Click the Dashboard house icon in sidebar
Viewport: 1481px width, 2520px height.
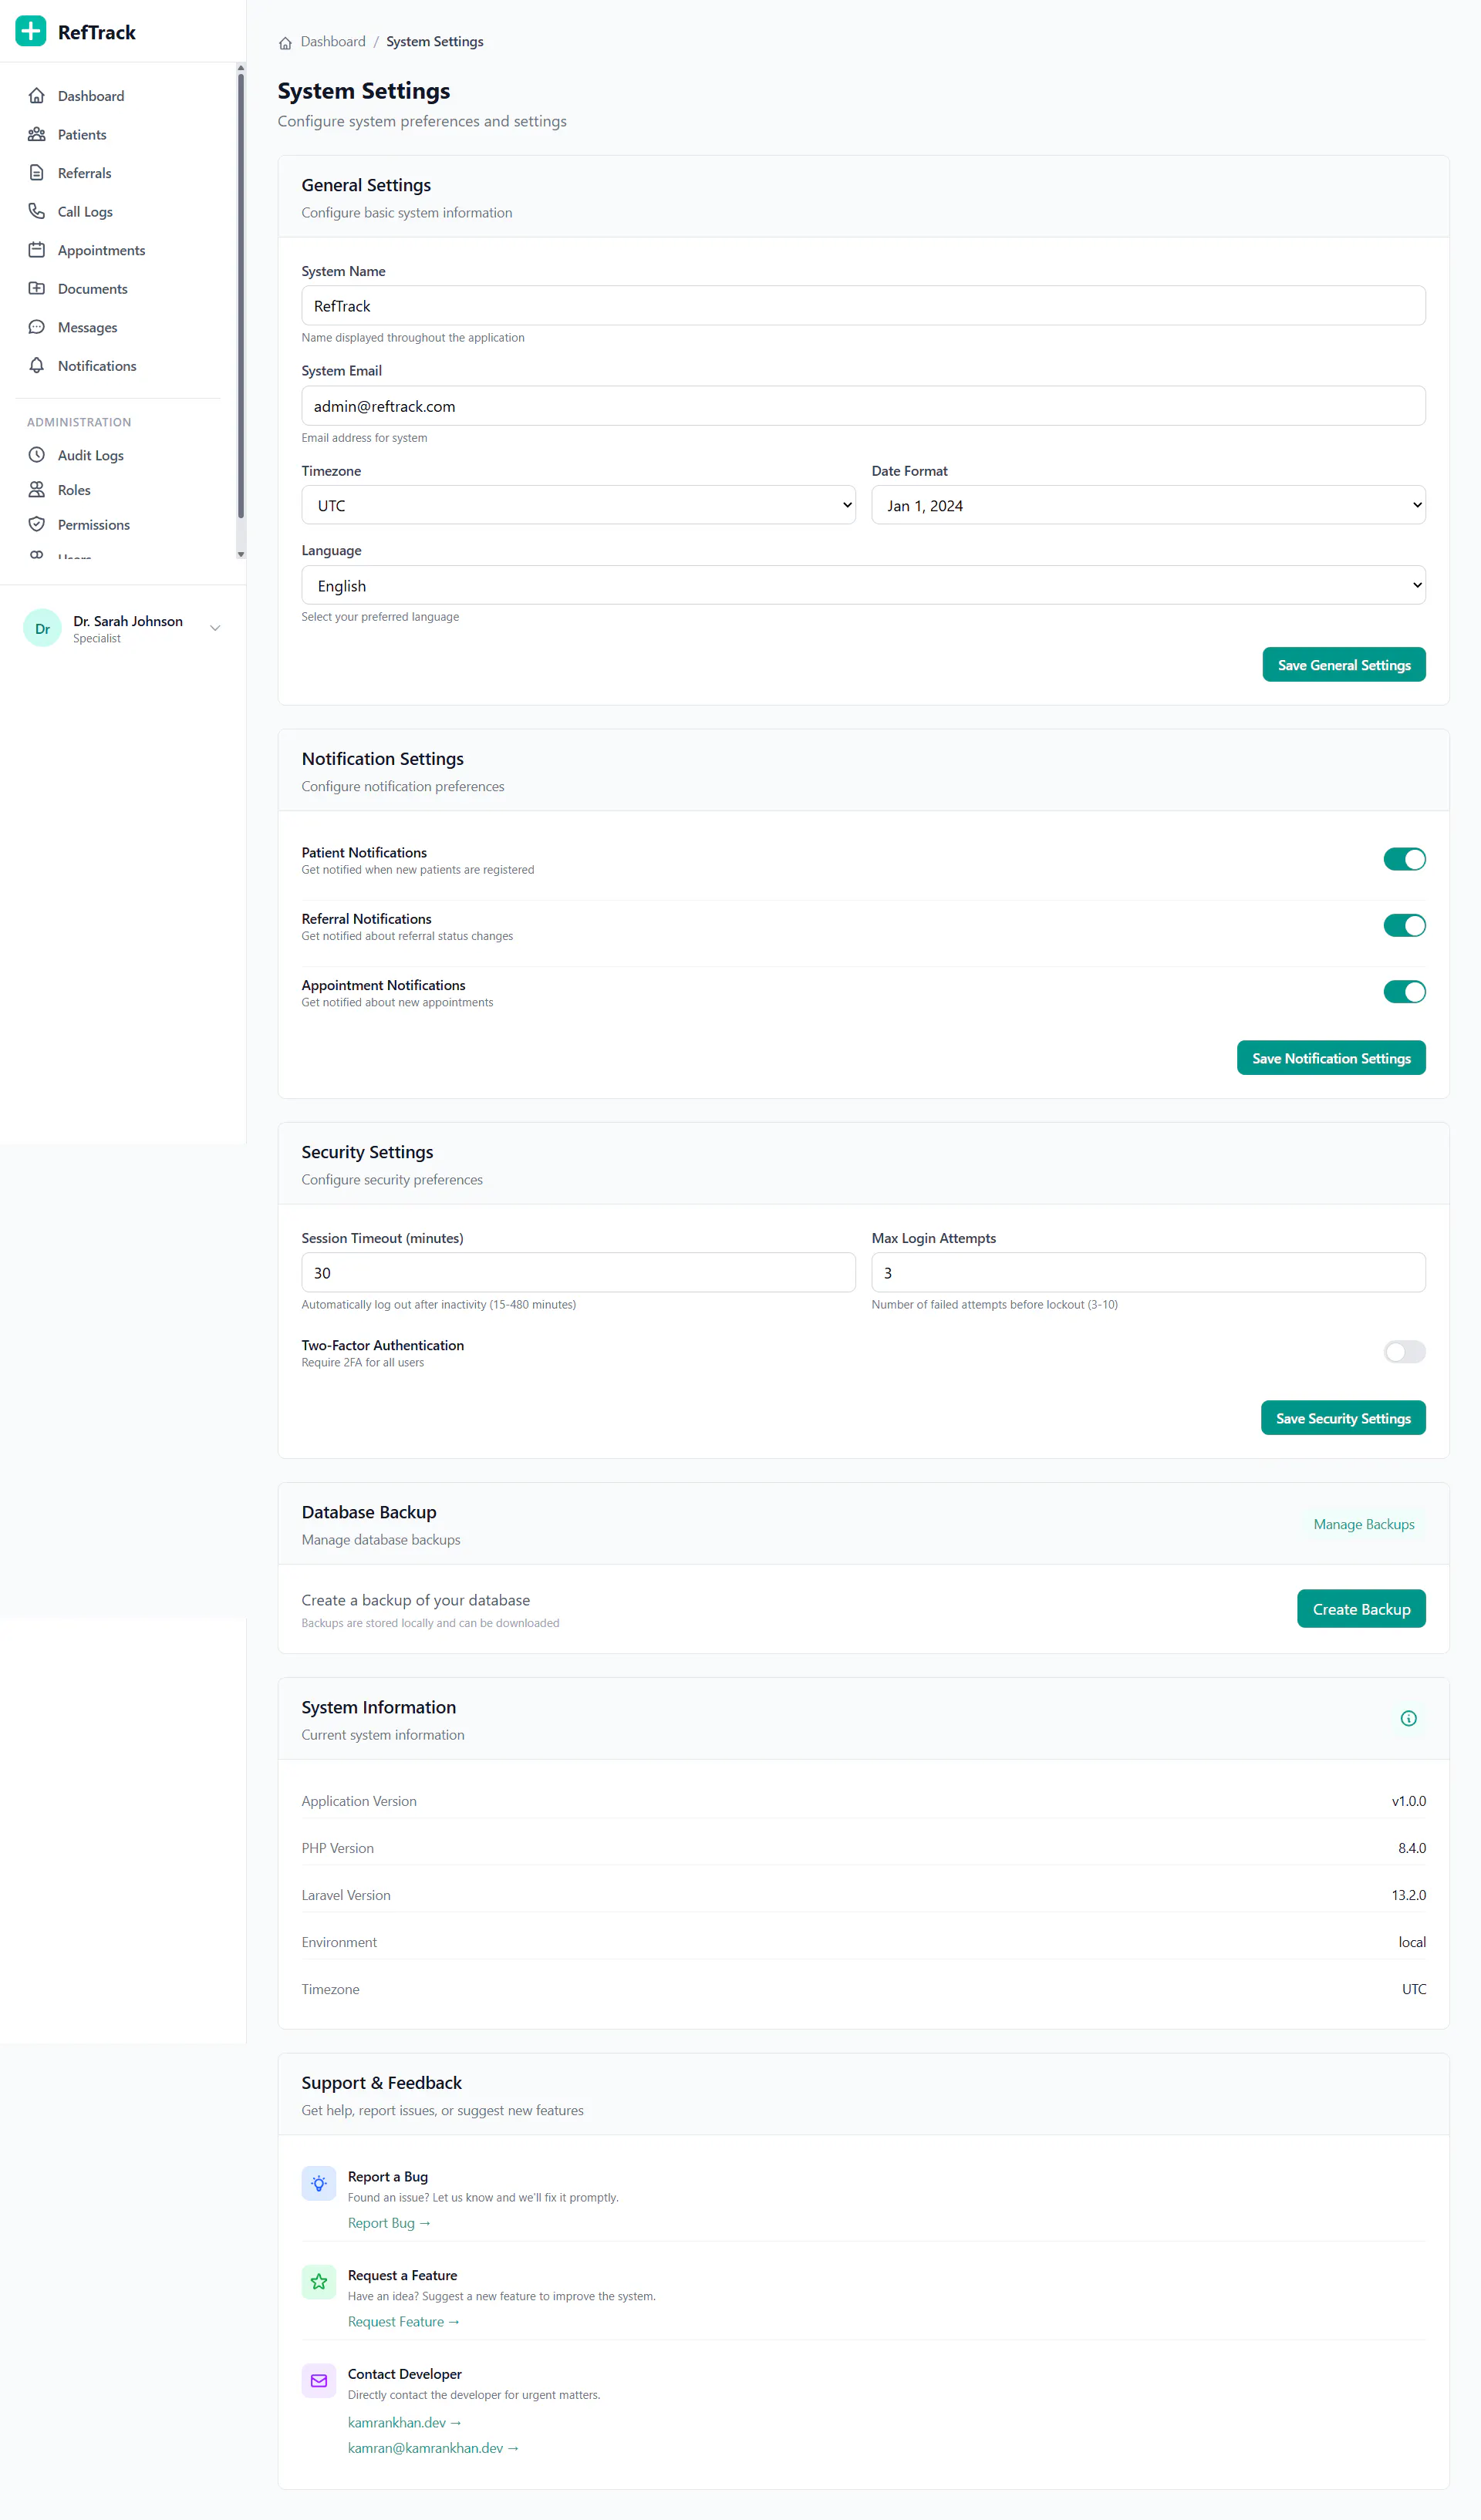click(x=37, y=96)
